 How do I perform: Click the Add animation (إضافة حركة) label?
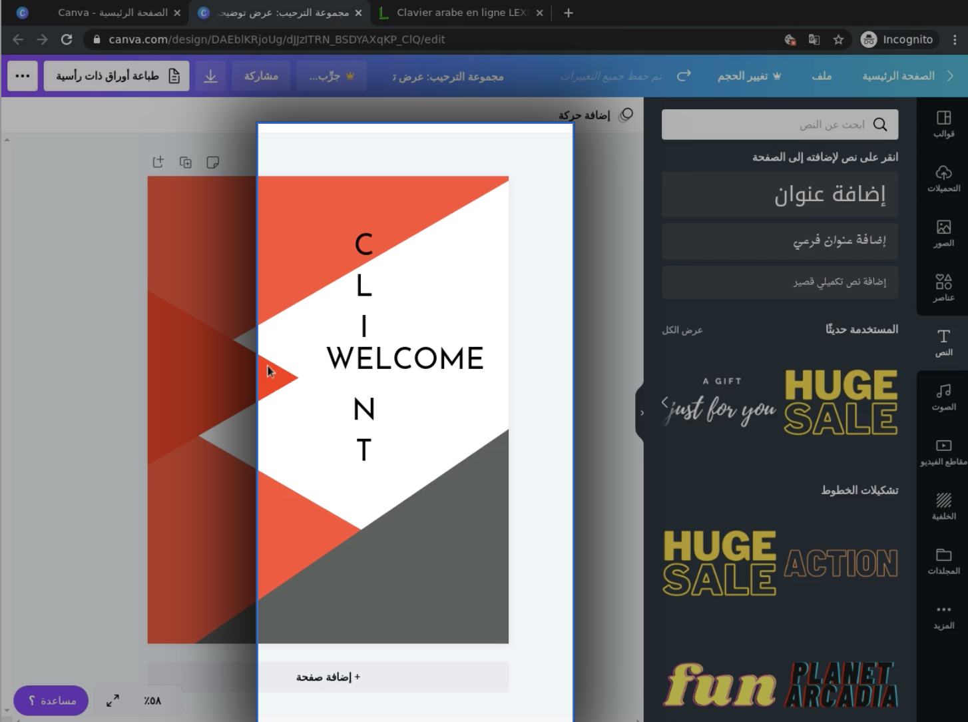584,115
